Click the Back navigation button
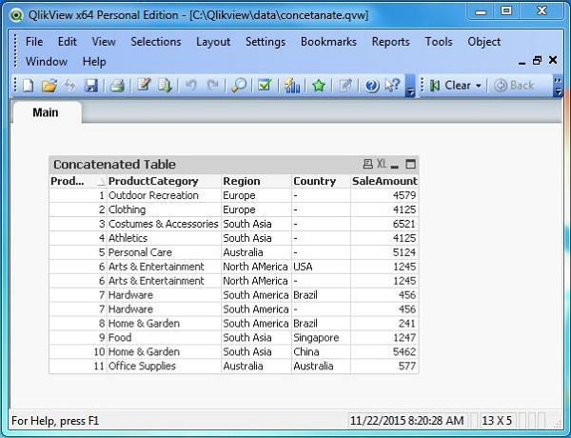Image resolution: width=571 pixels, height=438 pixels. 514,86
